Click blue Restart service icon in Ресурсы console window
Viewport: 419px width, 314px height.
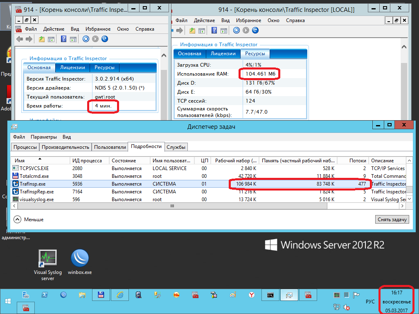(x=255, y=30)
